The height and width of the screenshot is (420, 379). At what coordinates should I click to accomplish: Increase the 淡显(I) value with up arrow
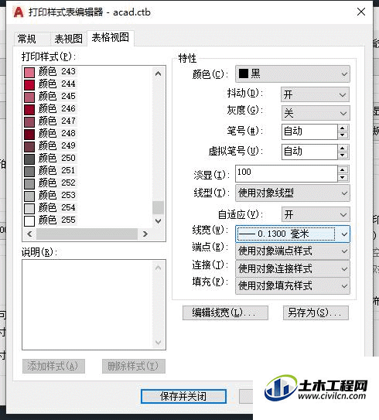point(343,170)
